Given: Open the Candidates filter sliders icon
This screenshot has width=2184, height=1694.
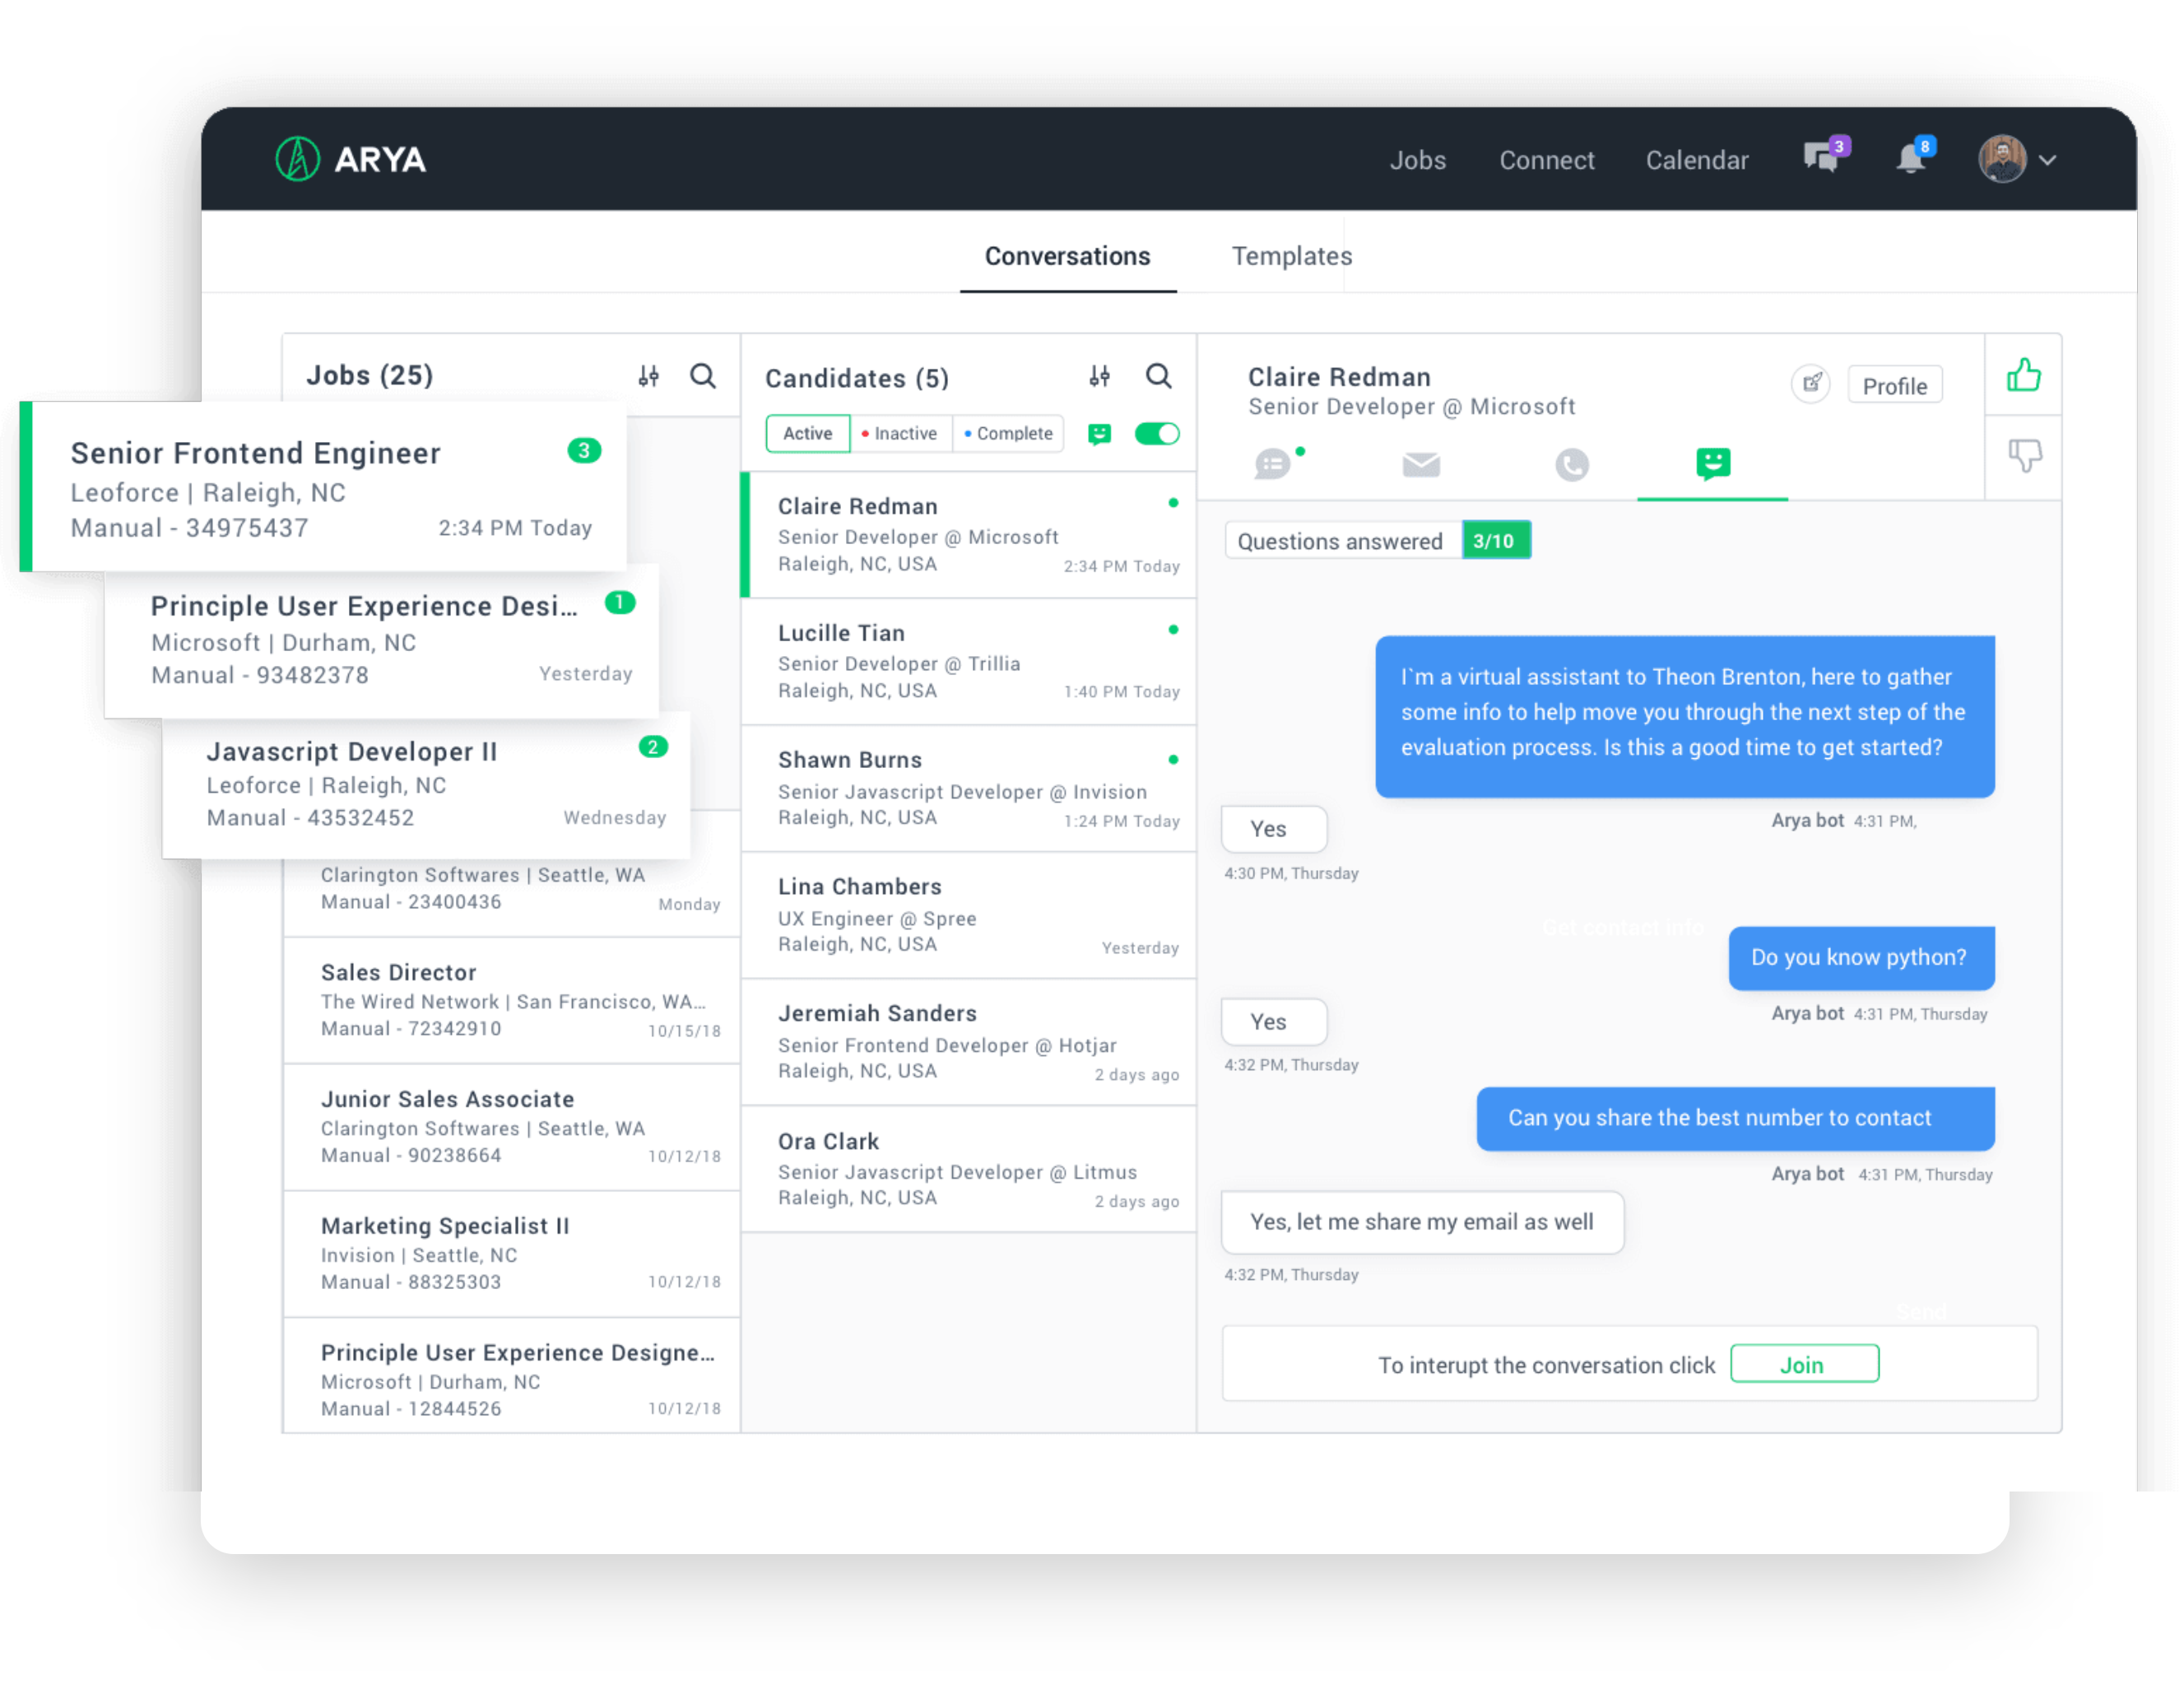Looking at the screenshot, I should (1099, 376).
